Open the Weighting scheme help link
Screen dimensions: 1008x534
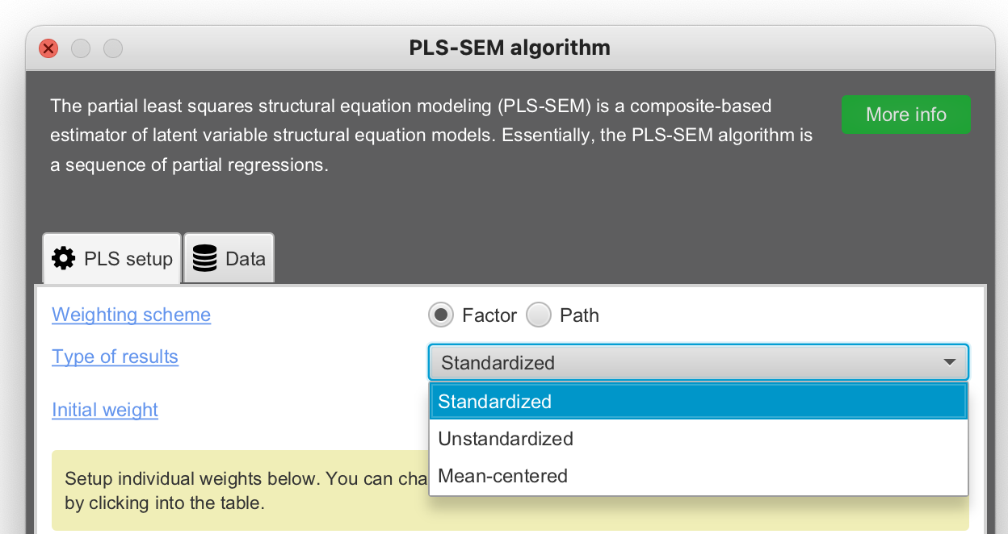[x=131, y=315]
